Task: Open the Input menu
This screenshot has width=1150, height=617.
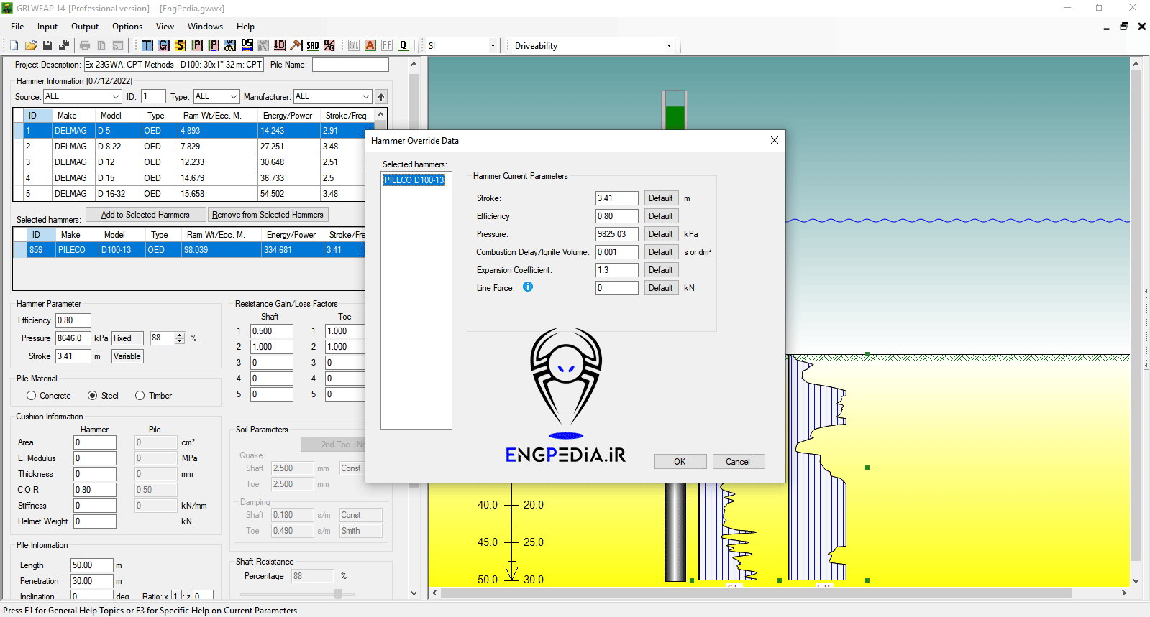Action: pos(47,27)
